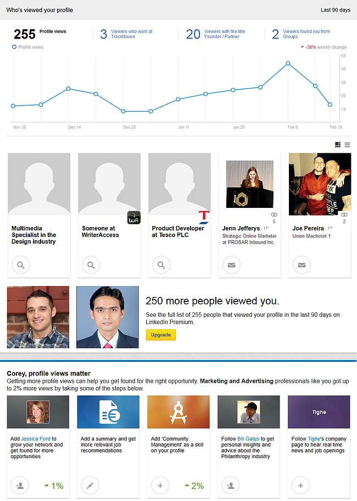357x501 pixels.
Task: Click 'Someone at WriterAccess' text
Action: 100,232
